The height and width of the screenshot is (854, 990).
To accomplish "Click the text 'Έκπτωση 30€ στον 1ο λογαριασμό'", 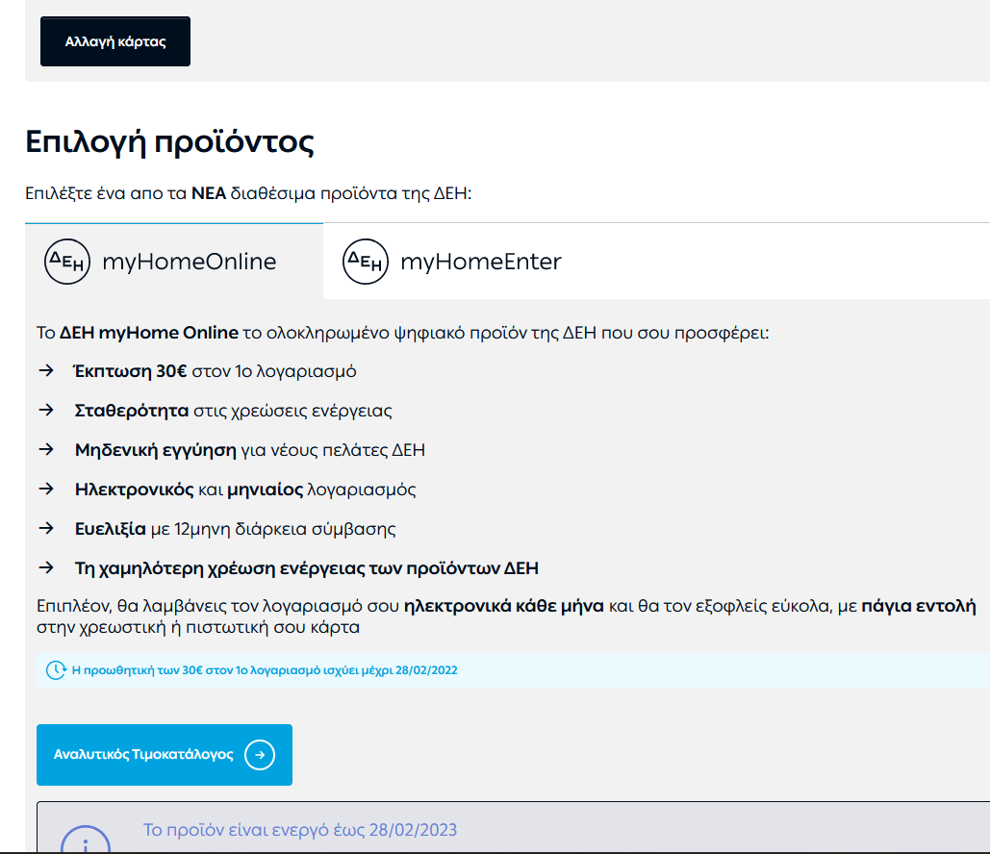I will pos(216,371).
